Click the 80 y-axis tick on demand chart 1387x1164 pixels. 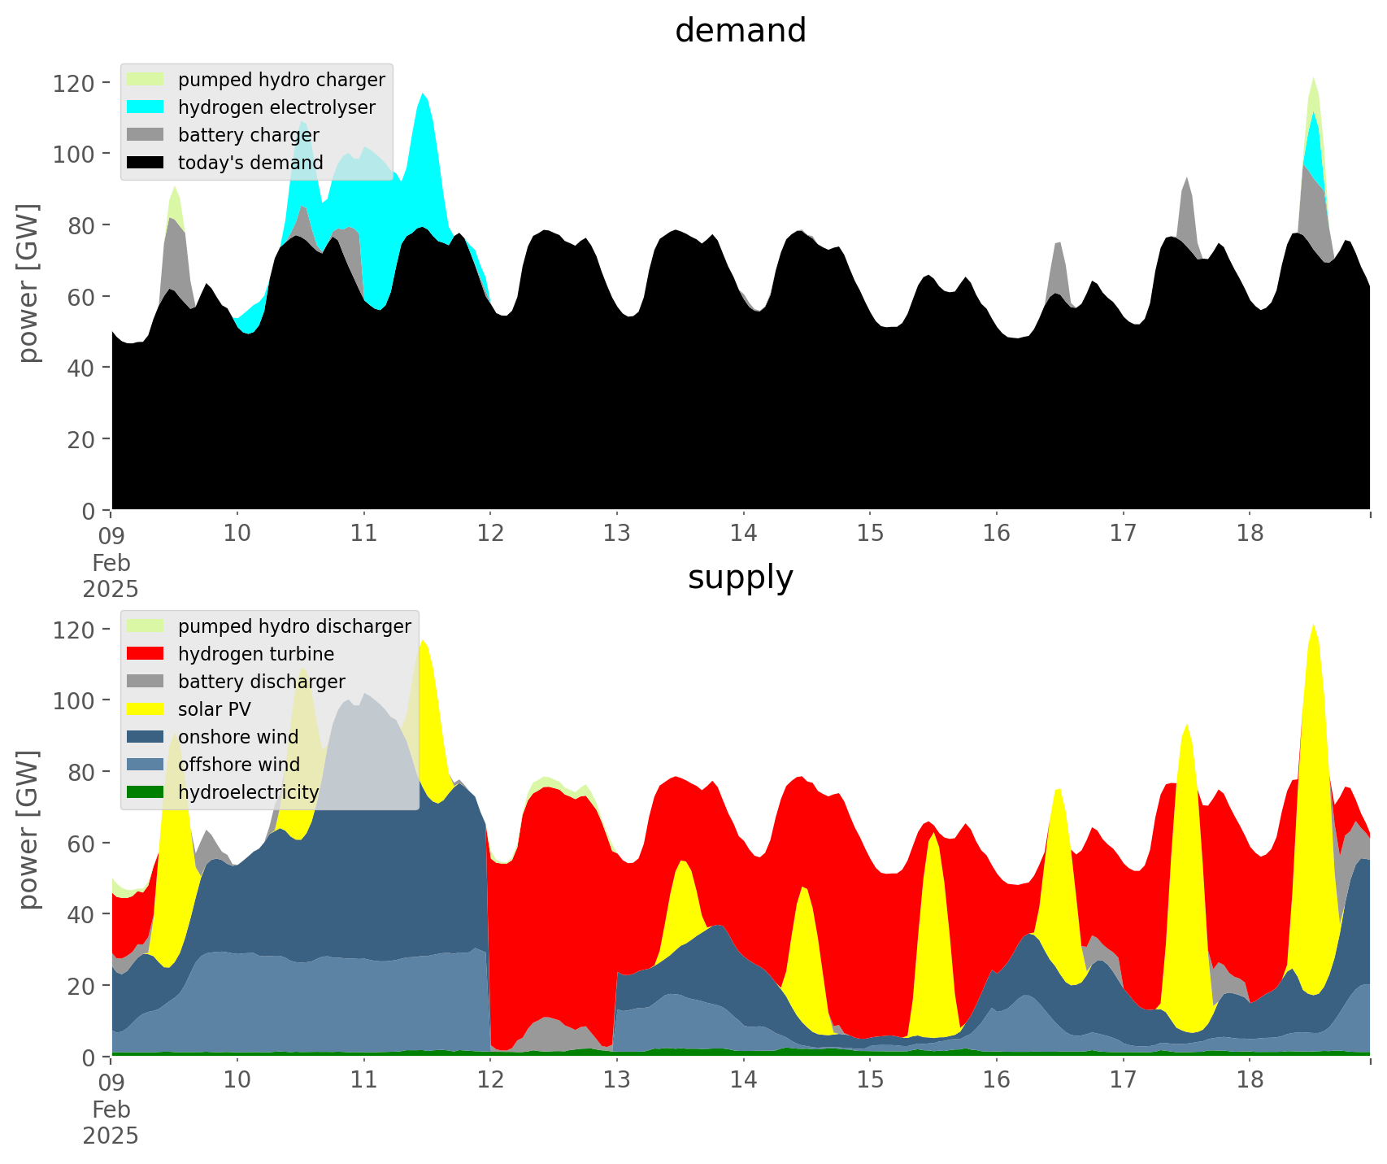click(x=81, y=225)
